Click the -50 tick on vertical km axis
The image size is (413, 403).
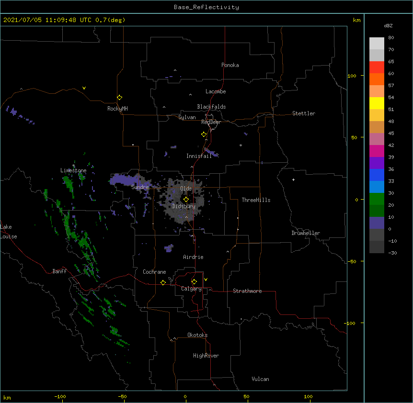pyautogui.click(x=352, y=261)
